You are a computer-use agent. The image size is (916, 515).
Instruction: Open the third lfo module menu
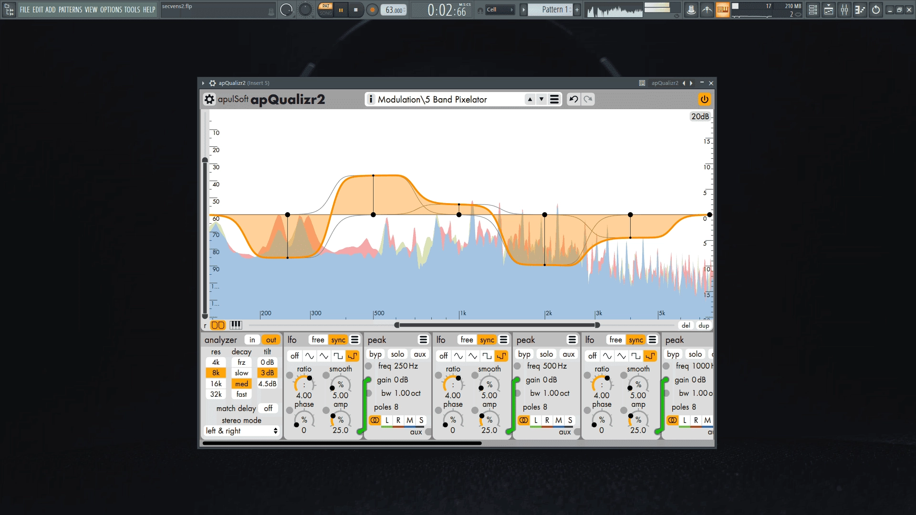[x=652, y=340]
